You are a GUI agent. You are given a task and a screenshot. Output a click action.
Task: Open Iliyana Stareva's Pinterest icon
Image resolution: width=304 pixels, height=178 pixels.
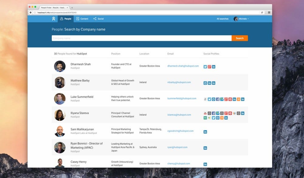230,113
